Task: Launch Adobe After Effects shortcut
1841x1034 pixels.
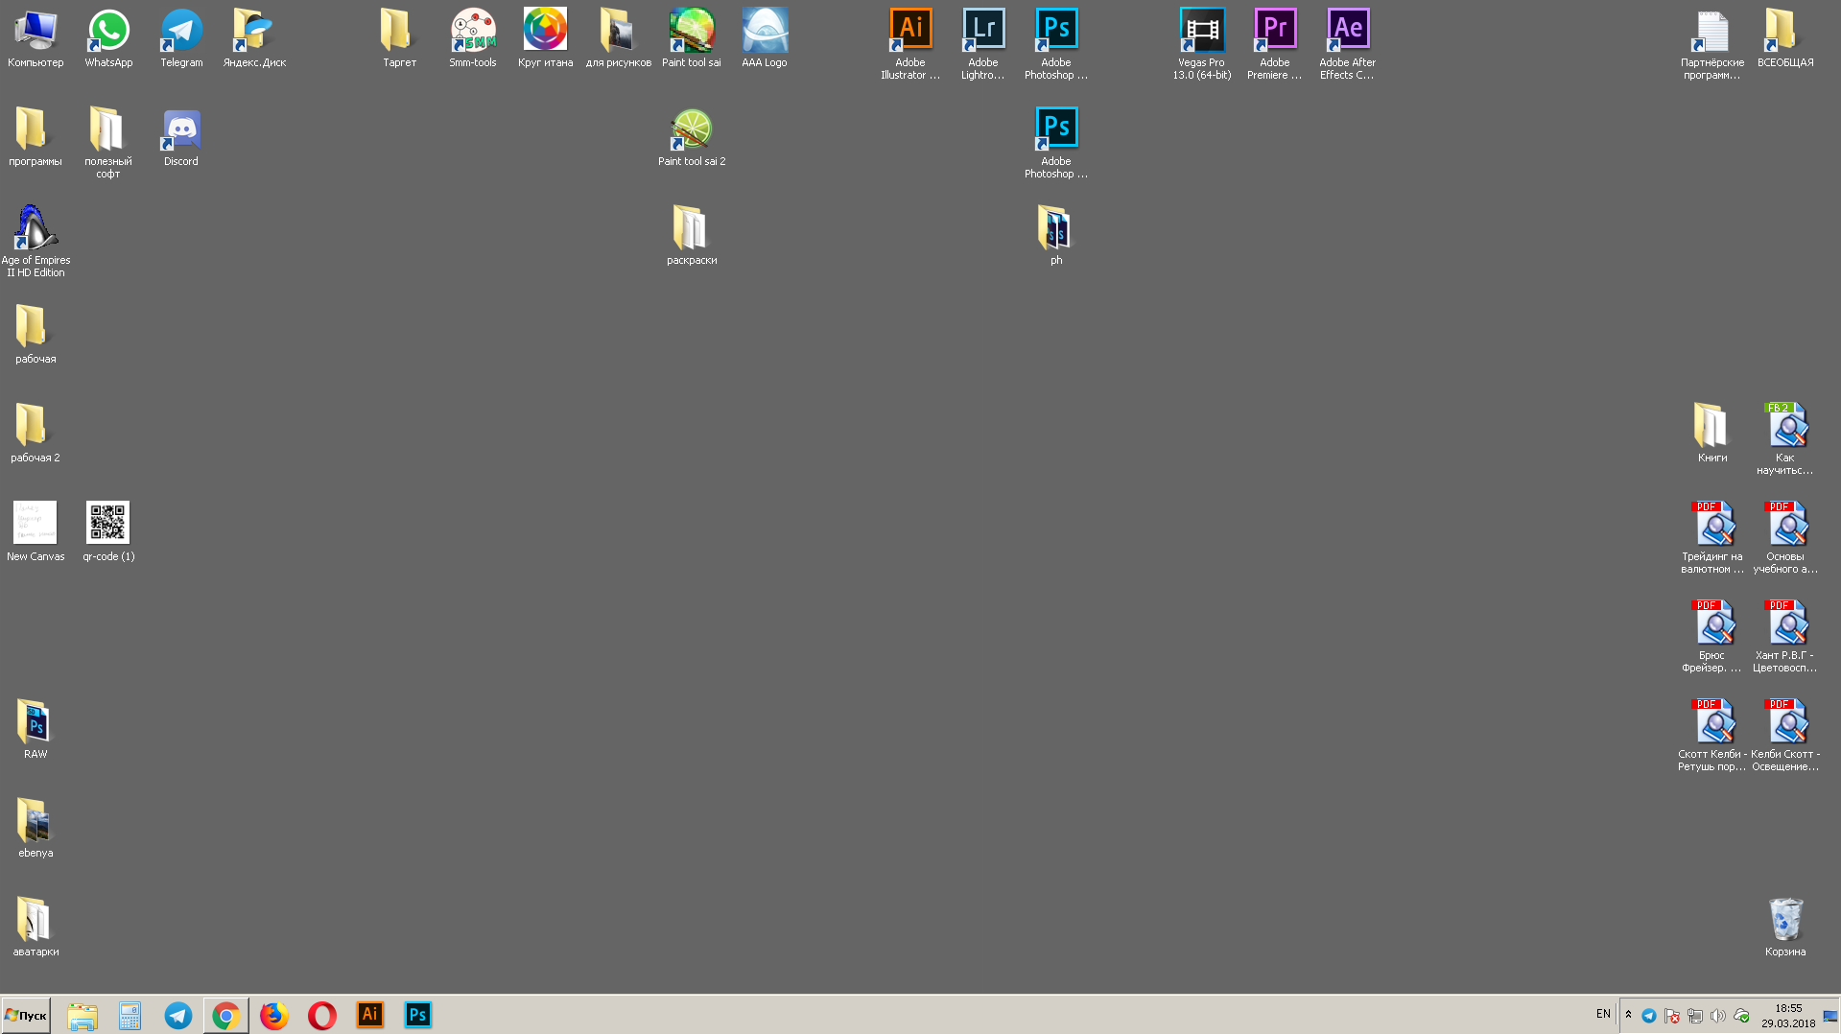Action: point(1347,44)
